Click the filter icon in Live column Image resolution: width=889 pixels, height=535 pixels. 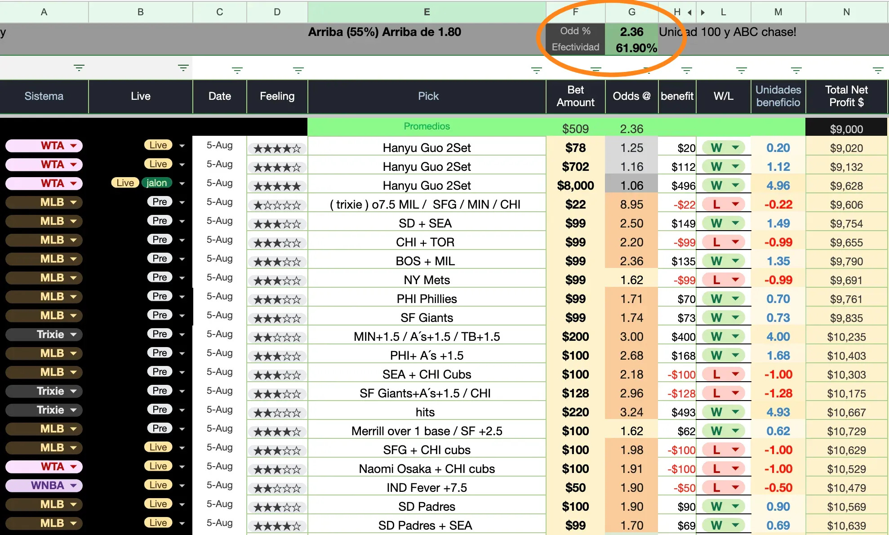pos(183,68)
